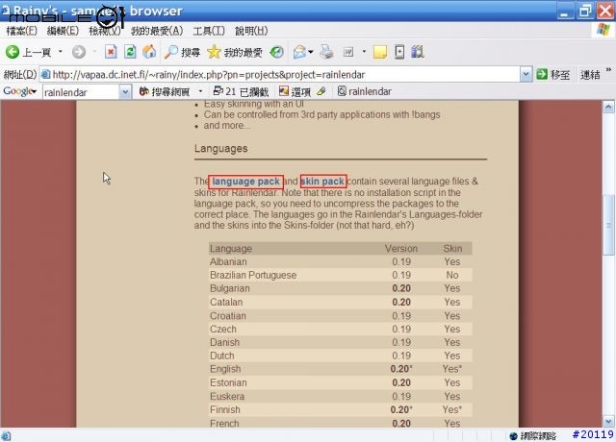Click the page icon in address bar
Viewport: 616px width, 442px height.
[46, 74]
